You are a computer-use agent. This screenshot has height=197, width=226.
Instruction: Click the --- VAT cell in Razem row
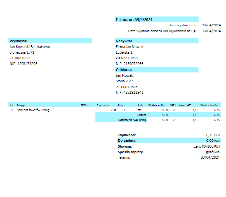coord(173,115)
